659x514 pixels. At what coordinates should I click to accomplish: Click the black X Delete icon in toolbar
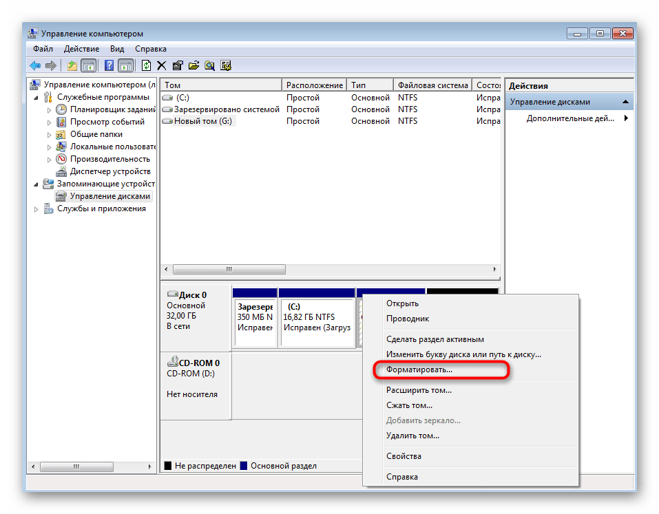pyautogui.click(x=162, y=65)
